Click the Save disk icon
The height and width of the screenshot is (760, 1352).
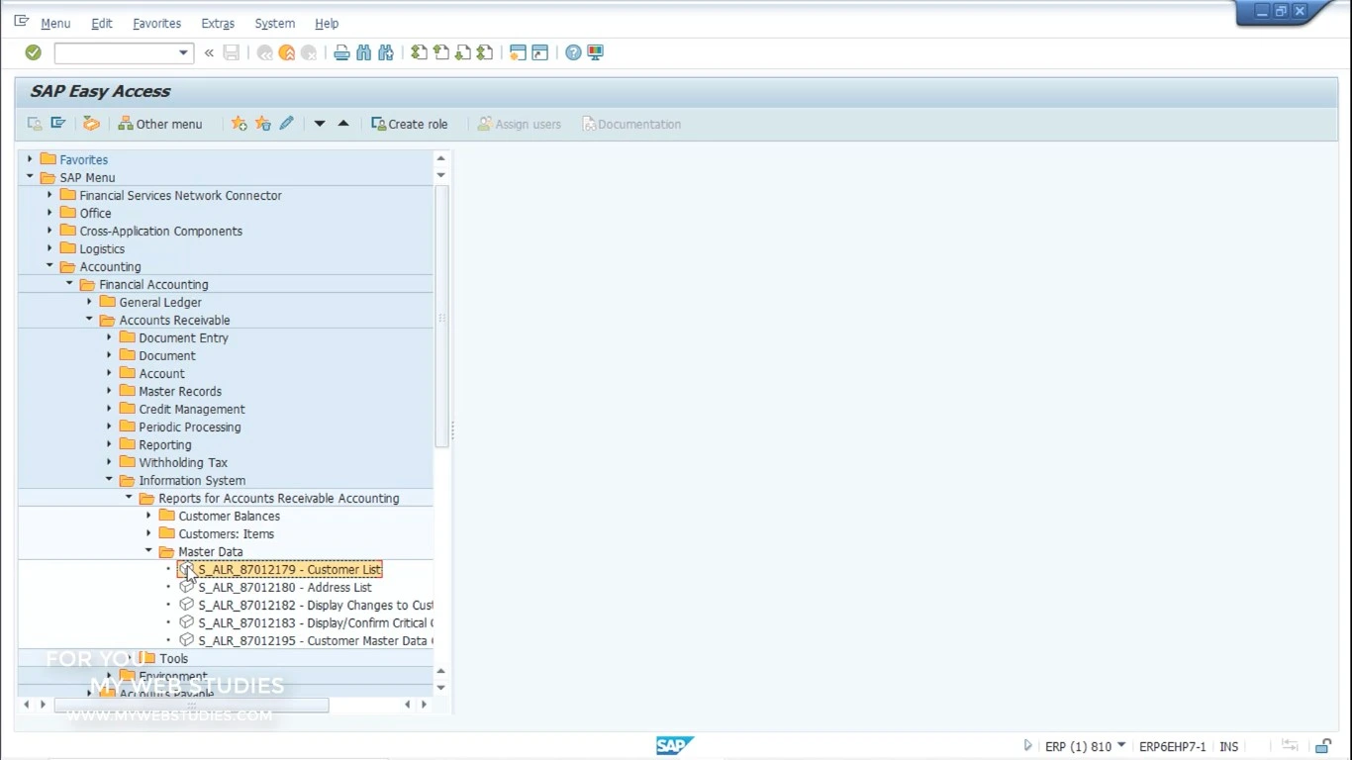(x=232, y=52)
